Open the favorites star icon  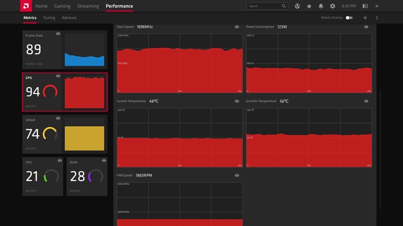(309, 6)
